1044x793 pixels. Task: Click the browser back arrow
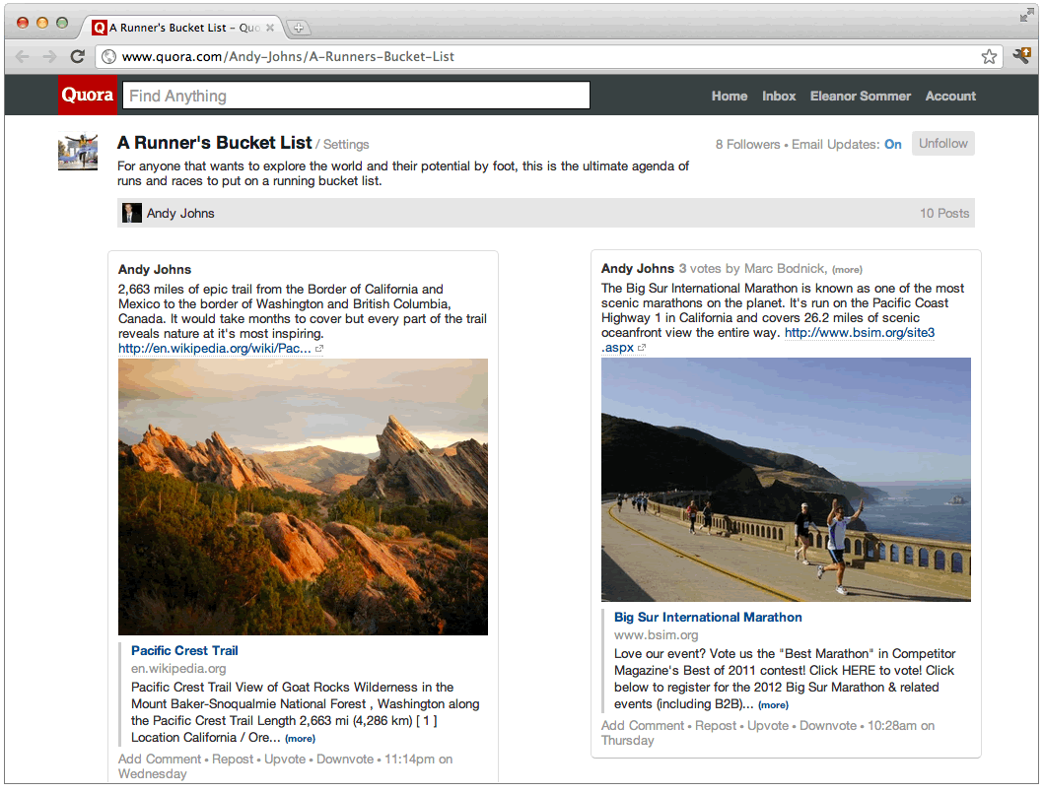(22, 56)
